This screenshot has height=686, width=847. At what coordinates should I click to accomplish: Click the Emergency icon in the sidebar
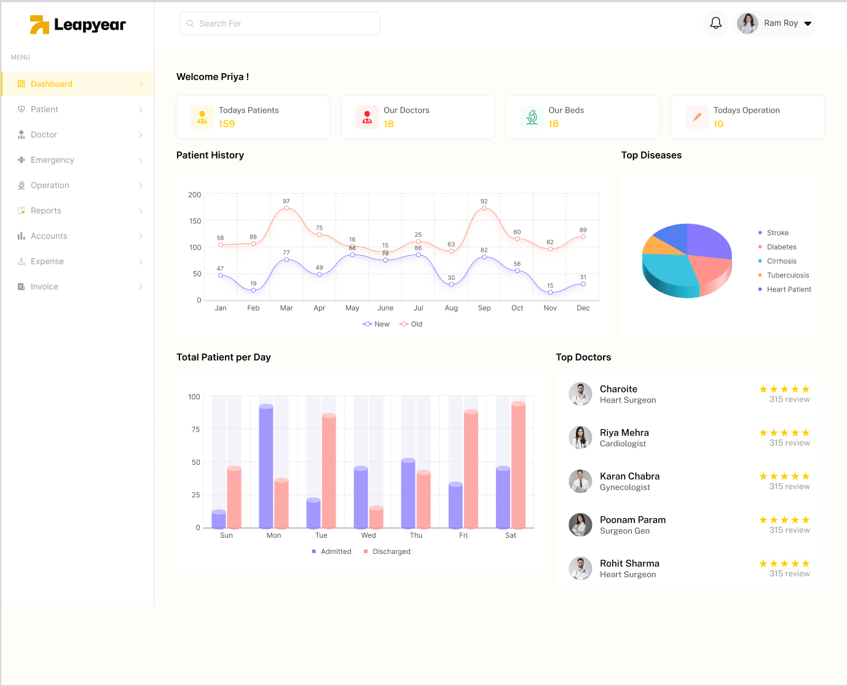click(x=22, y=160)
